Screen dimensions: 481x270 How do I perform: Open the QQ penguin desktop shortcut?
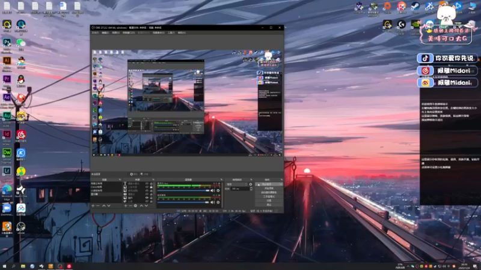pyautogui.click(x=21, y=80)
